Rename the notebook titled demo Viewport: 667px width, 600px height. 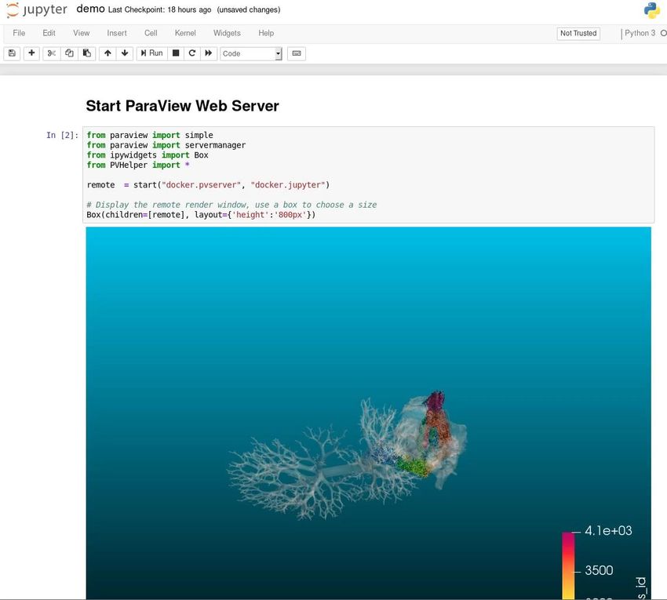[x=90, y=9]
